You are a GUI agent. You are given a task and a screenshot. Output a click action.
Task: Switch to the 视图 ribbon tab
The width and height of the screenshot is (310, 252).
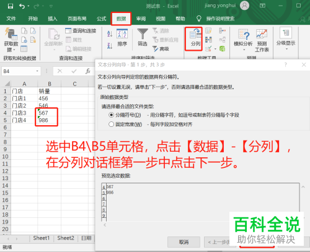(161, 19)
